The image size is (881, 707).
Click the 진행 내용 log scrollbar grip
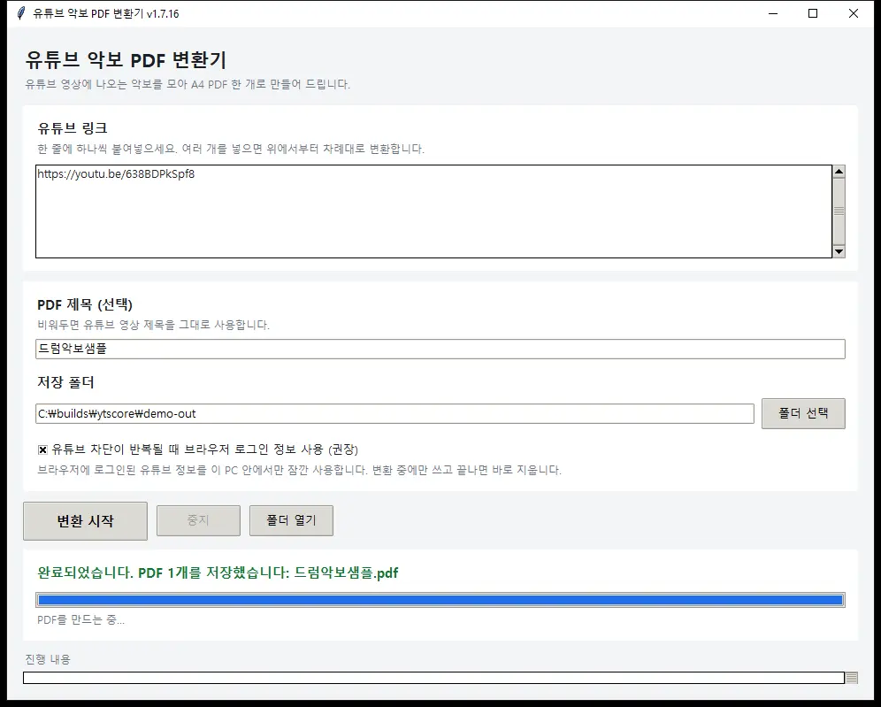[852, 678]
